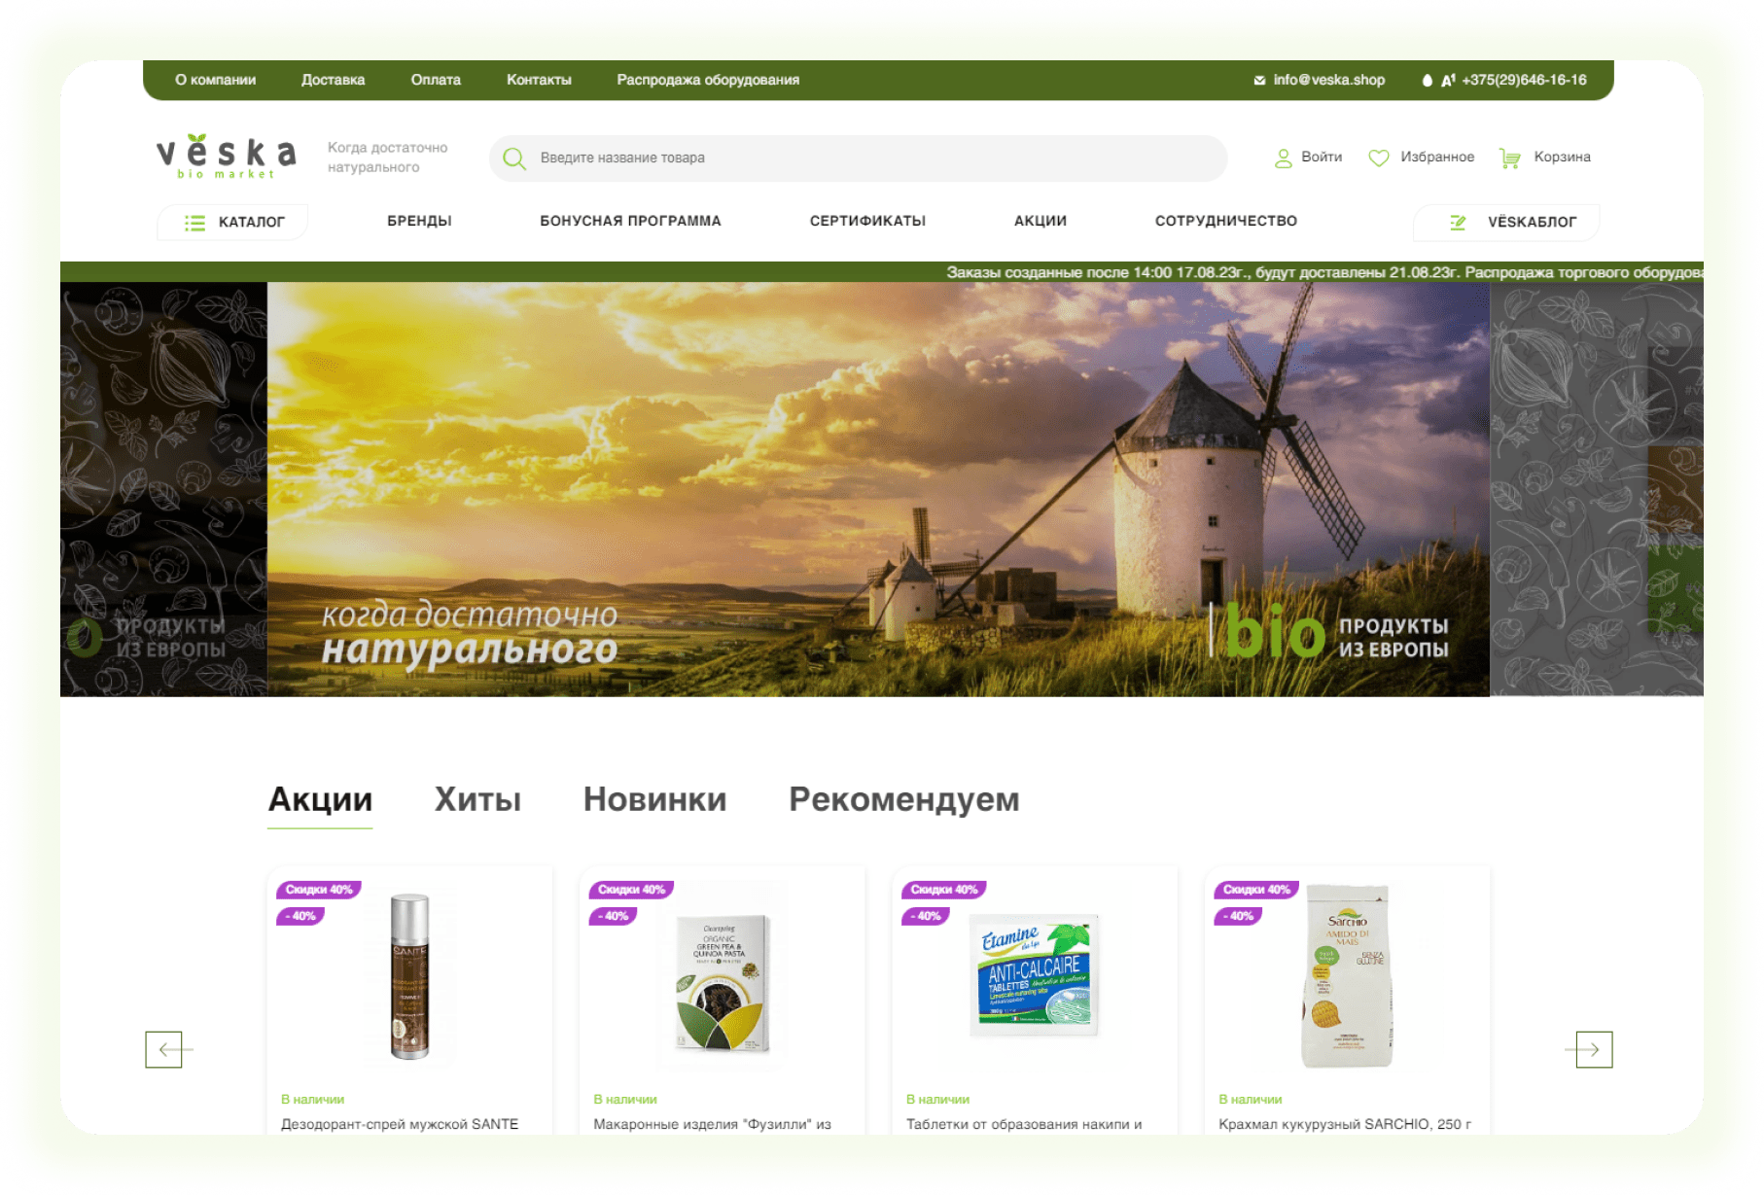Go to the Доставка link
The width and height of the screenshot is (1764, 1195).
click(x=333, y=80)
